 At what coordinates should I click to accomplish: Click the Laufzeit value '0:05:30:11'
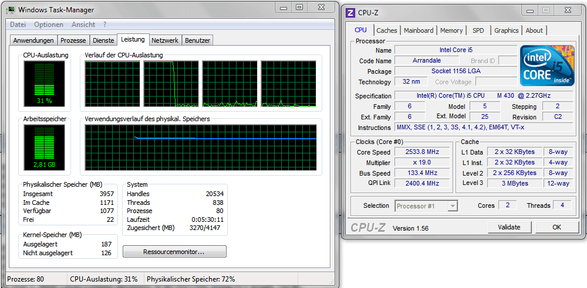coord(208,220)
